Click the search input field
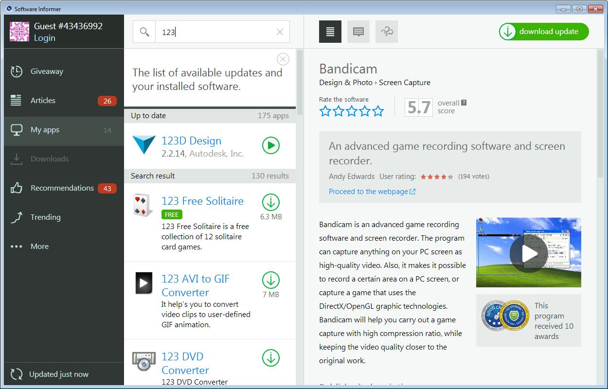The height and width of the screenshot is (389, 608). click(x=214, y=32)
